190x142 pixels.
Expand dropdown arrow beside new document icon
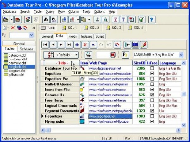coord(8,28)
